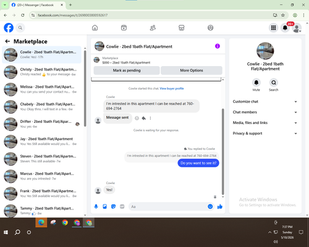Go back using the Marketplace back arrow
Image resolution: width=309 pixels, height=247 pixels.
click(7, 41)
